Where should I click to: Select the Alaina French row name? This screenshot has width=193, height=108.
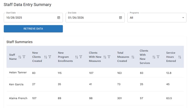point(18,98)
